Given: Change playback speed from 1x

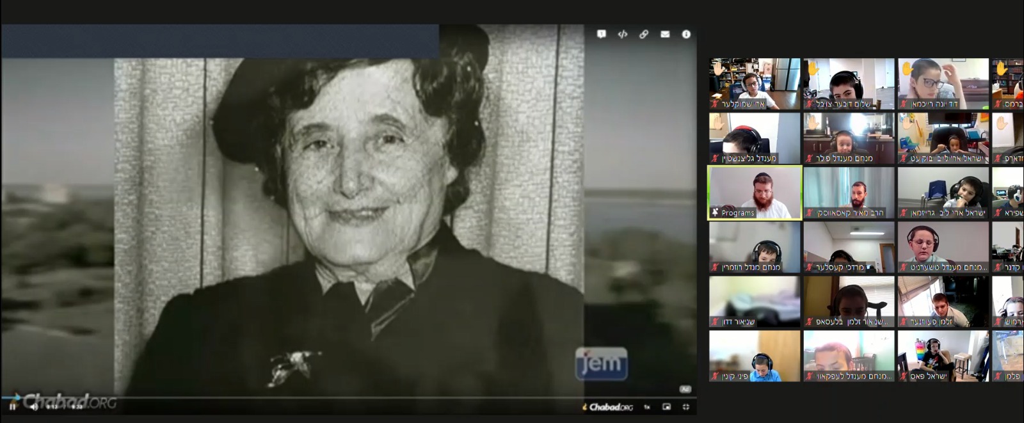Looking at the screenshot, I should (647, 407).
